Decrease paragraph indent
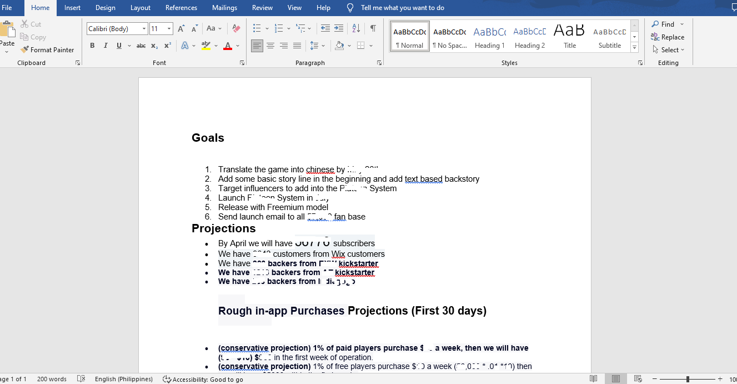The height and width of the screenshot is (384, 737). [325, 28]
